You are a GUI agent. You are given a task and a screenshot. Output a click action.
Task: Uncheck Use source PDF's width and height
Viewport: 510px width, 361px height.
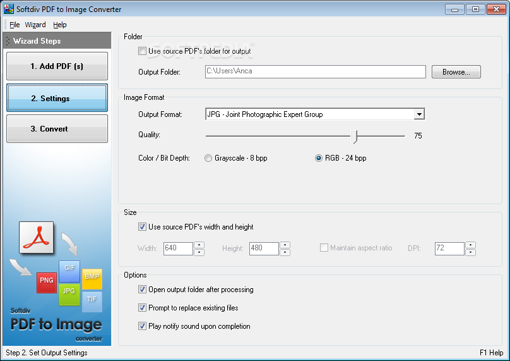pos(142,227)
